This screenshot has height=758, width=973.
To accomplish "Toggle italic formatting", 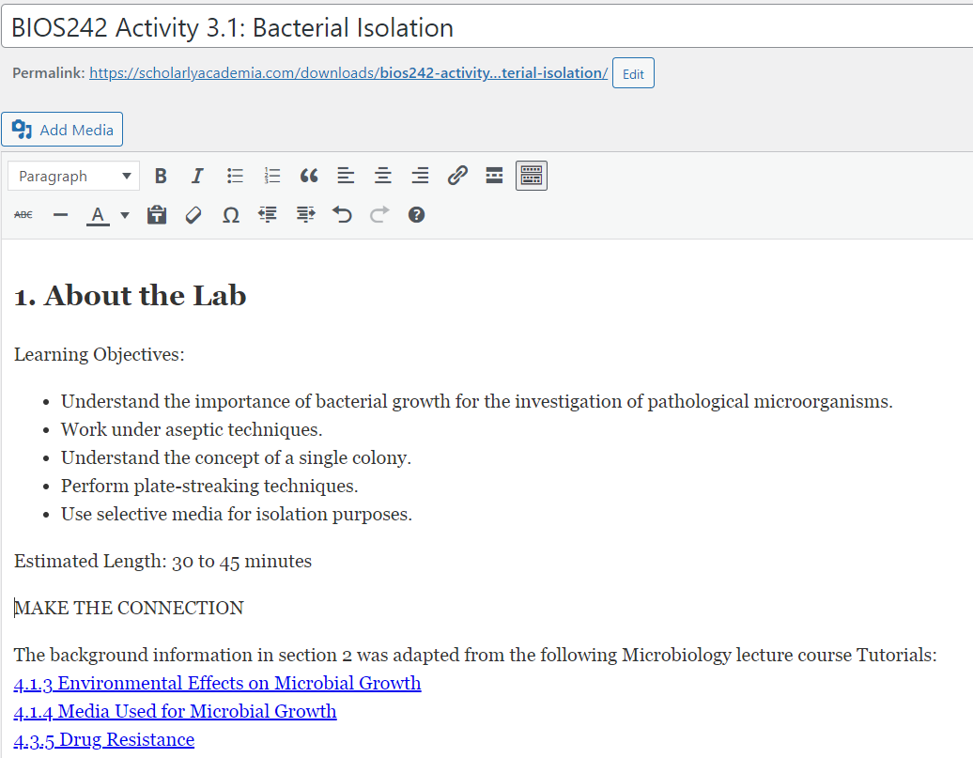I will coord(197,177).
